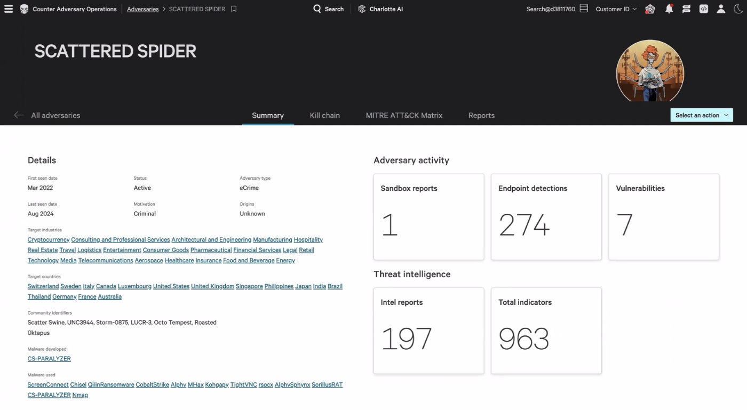Click the server icon beside Search@d3811760
Screen dimensions: 747x410
point(584,9)
